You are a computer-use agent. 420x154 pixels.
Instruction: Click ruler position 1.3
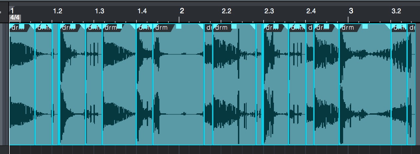tap(100, 11)
